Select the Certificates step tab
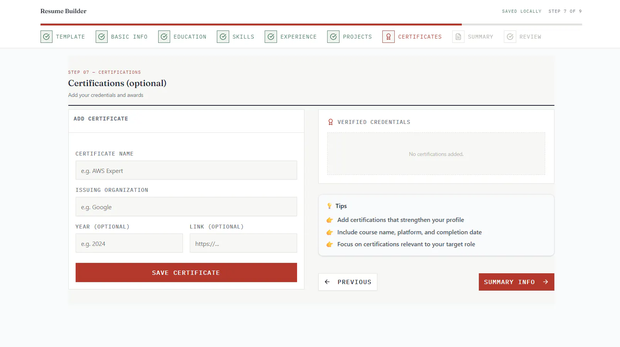The height and width of the screenshot is (347, 620). click(x=412, y=37)
